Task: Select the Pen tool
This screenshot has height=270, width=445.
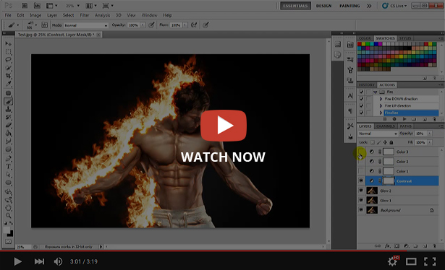Action: (x=8, y=158)
